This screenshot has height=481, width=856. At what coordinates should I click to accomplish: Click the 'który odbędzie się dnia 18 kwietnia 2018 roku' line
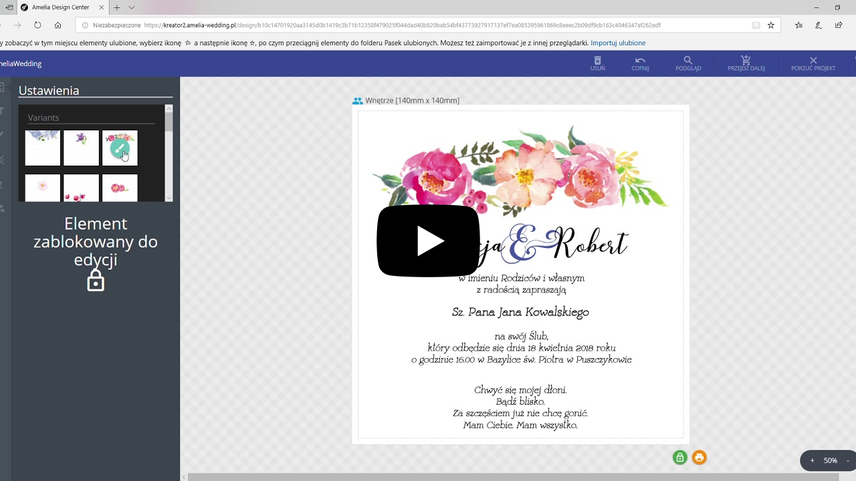tap(522, 348)
